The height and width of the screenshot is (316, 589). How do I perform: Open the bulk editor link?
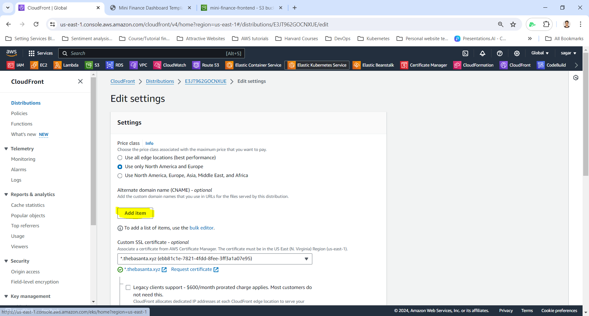(x=201, y=228)
